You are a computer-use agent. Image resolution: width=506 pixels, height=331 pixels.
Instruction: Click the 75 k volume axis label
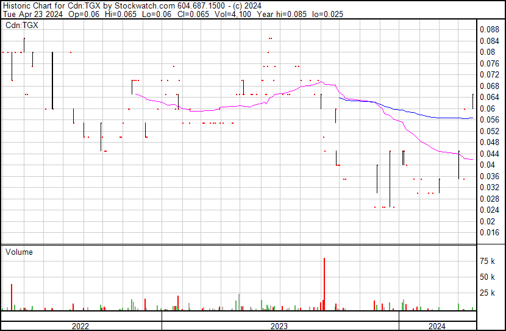(488, 261)
